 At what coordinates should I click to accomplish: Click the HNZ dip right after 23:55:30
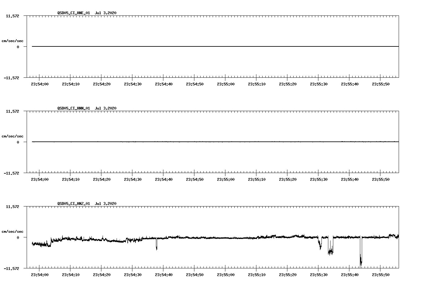tap(320, 243)
